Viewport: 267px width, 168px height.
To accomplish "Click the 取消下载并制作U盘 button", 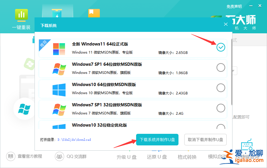I will click(x=205, y=140).
